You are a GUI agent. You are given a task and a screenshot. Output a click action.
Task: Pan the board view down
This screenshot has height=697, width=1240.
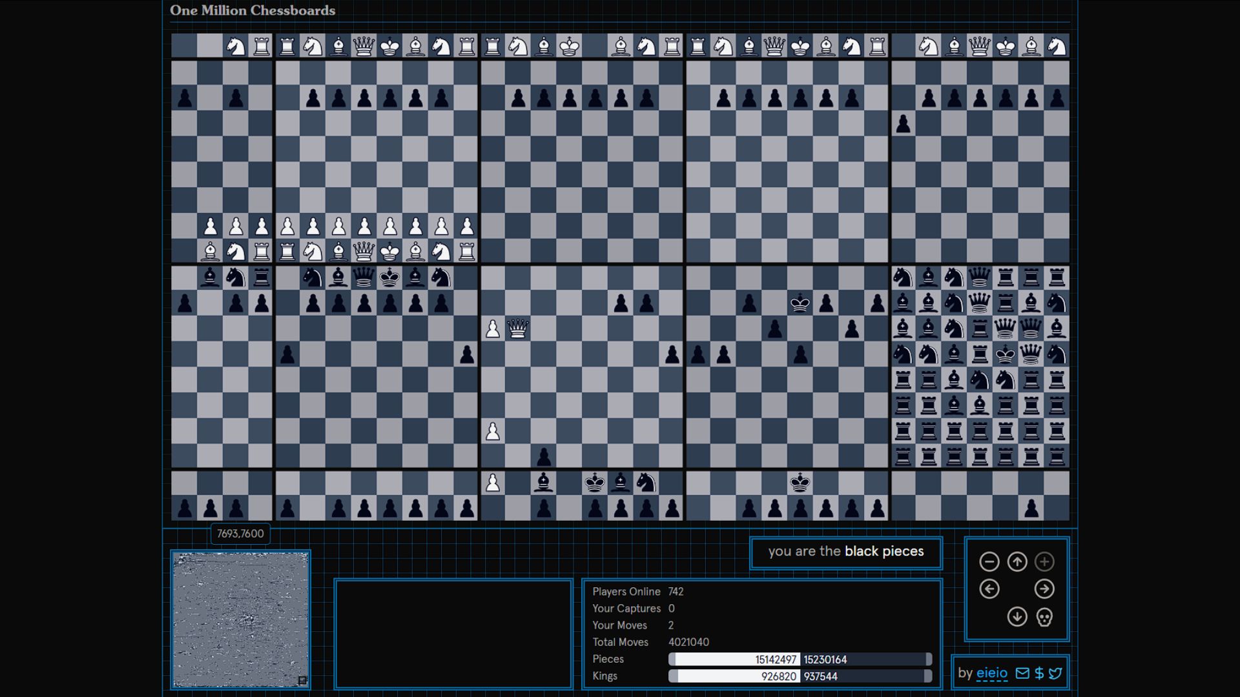click(x=1017, y=617)
